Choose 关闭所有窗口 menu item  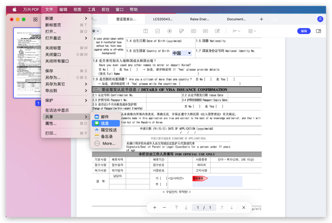pyautogui.click(x=66, y=61)
